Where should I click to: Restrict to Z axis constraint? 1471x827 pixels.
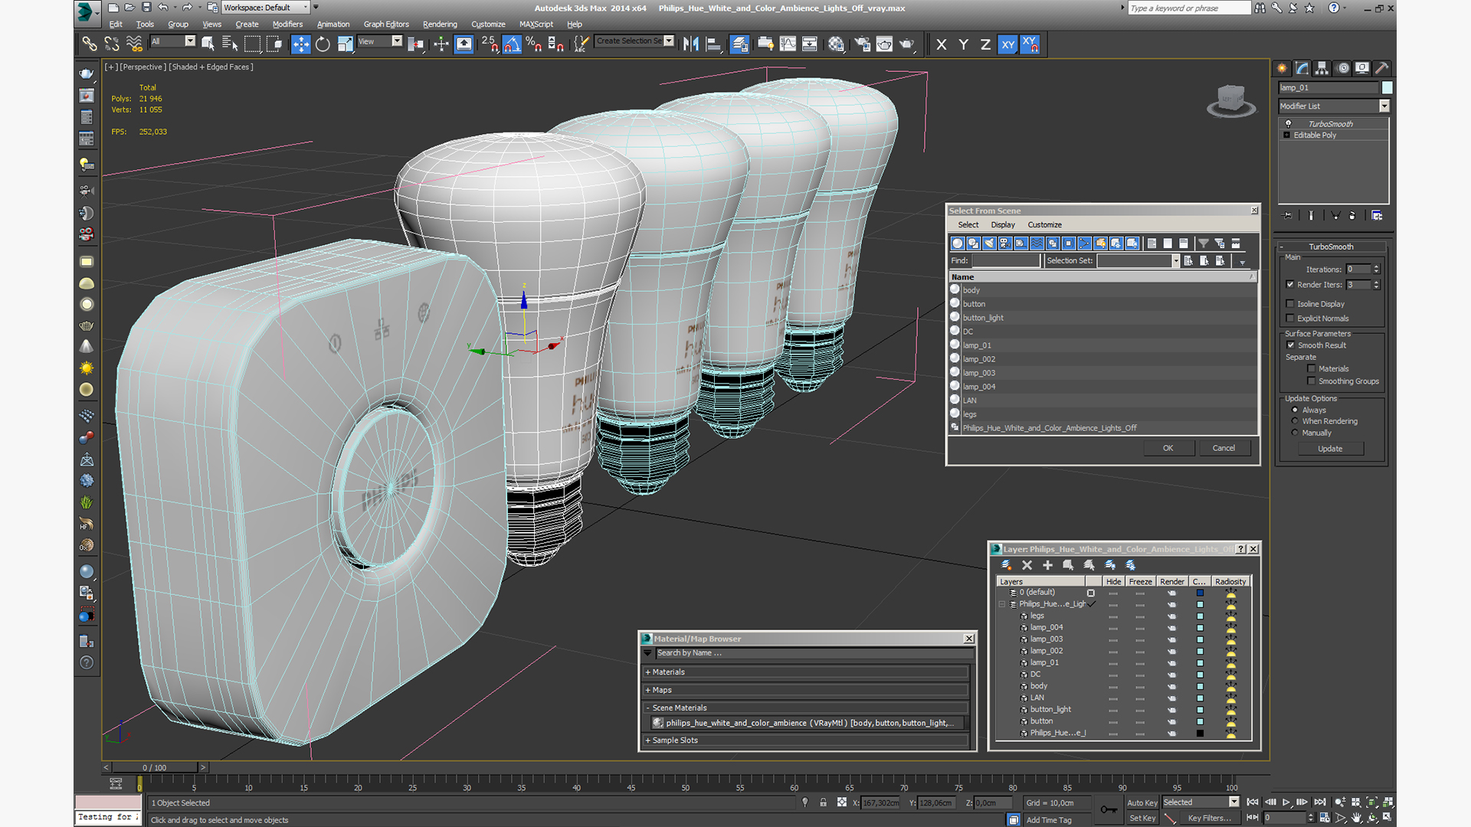985,44
